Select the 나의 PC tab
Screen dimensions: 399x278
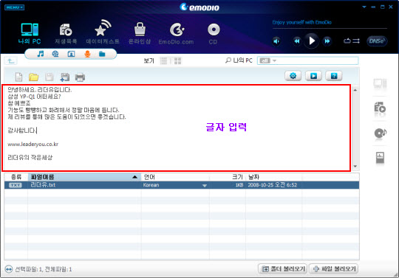[30, 33]
